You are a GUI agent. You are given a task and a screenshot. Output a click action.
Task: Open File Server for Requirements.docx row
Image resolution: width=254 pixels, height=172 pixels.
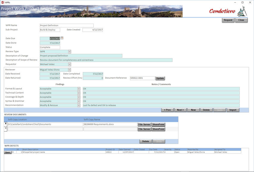(x=144, y=125)
